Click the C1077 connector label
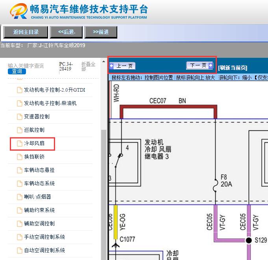Image resolution: width=268 pixels, height=260 pixels. click(128, 239)
